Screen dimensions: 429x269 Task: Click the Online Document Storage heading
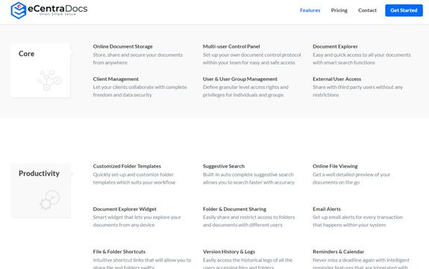pos(122,46)
